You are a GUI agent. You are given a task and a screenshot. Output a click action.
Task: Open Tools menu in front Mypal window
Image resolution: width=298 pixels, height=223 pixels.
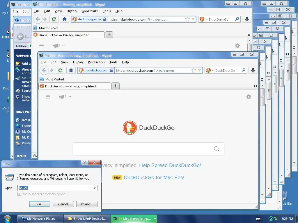pos(113,62)
